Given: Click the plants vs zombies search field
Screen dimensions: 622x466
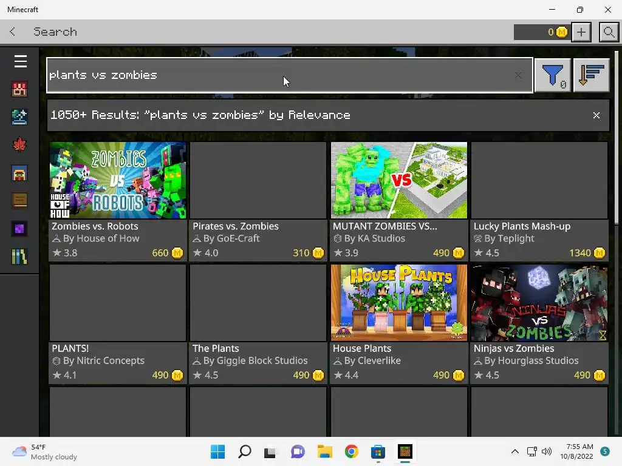Looking at the screenshot, I should [290, 75].
